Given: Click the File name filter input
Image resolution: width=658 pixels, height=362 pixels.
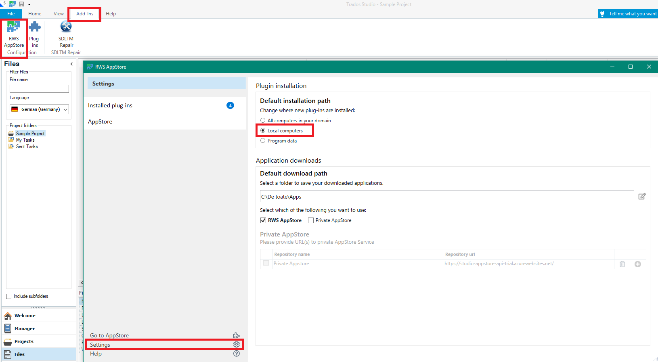Looking at the screenshot, I should pos(39,89).
